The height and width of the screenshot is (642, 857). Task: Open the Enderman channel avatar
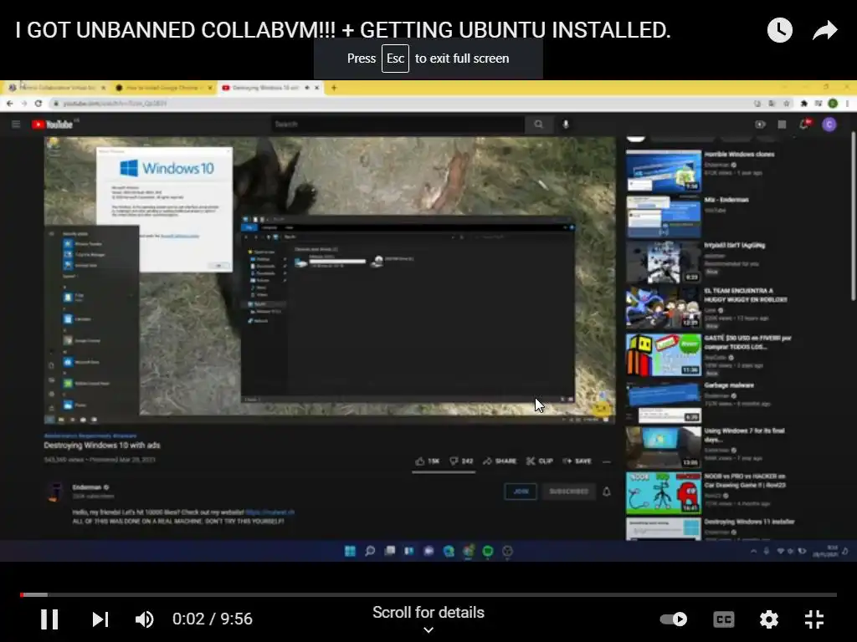click(54, 492)
